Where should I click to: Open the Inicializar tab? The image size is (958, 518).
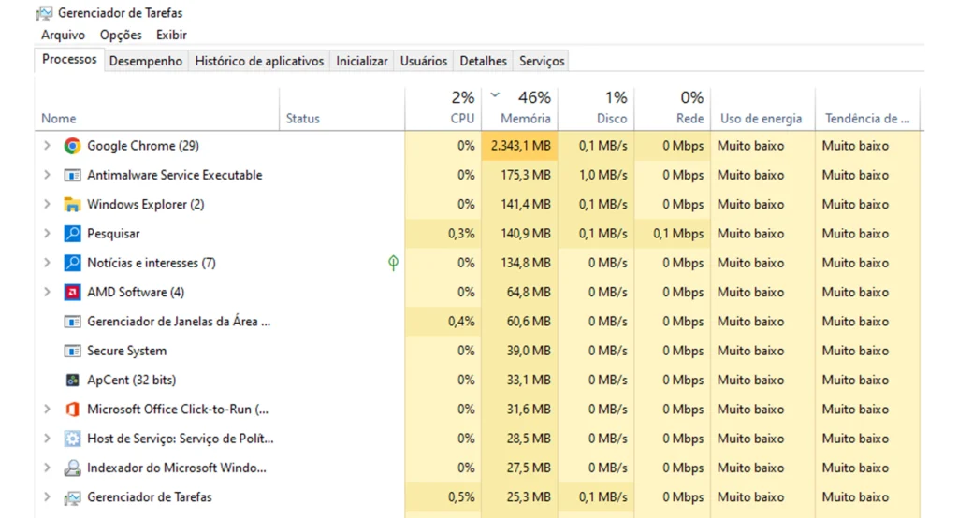click(362, 61)
